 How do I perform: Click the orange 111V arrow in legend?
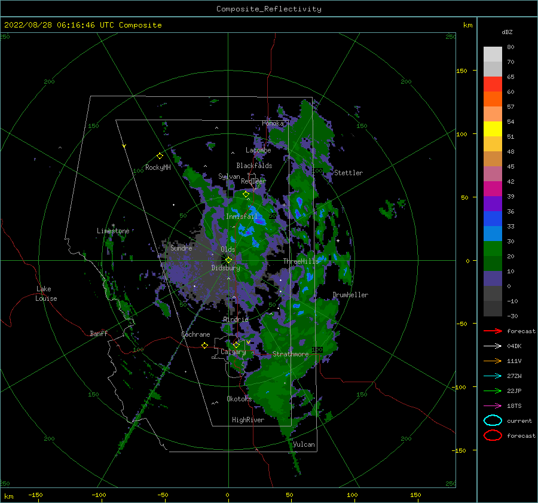click(x=493, y=361)
